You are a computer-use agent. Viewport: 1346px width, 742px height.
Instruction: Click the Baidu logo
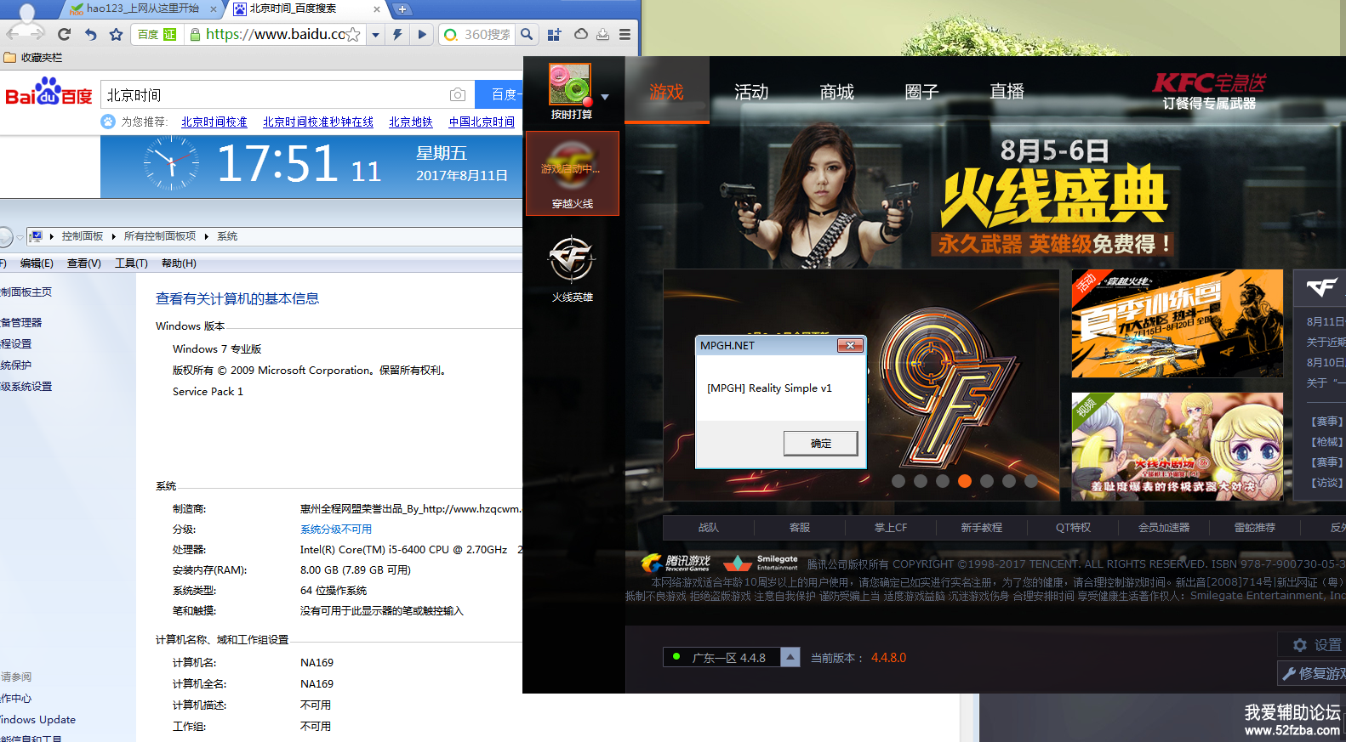(48, 92)
